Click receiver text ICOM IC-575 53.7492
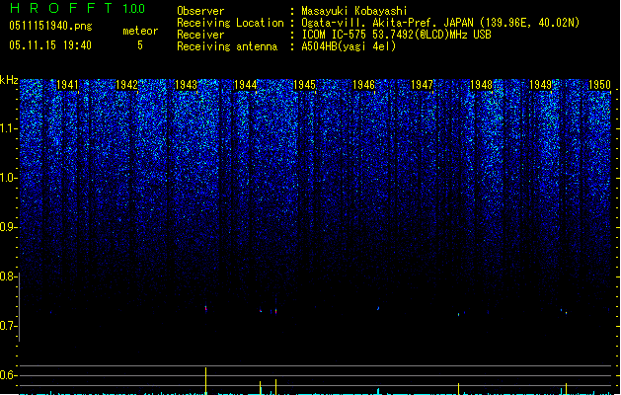 [x=396, y=35]
